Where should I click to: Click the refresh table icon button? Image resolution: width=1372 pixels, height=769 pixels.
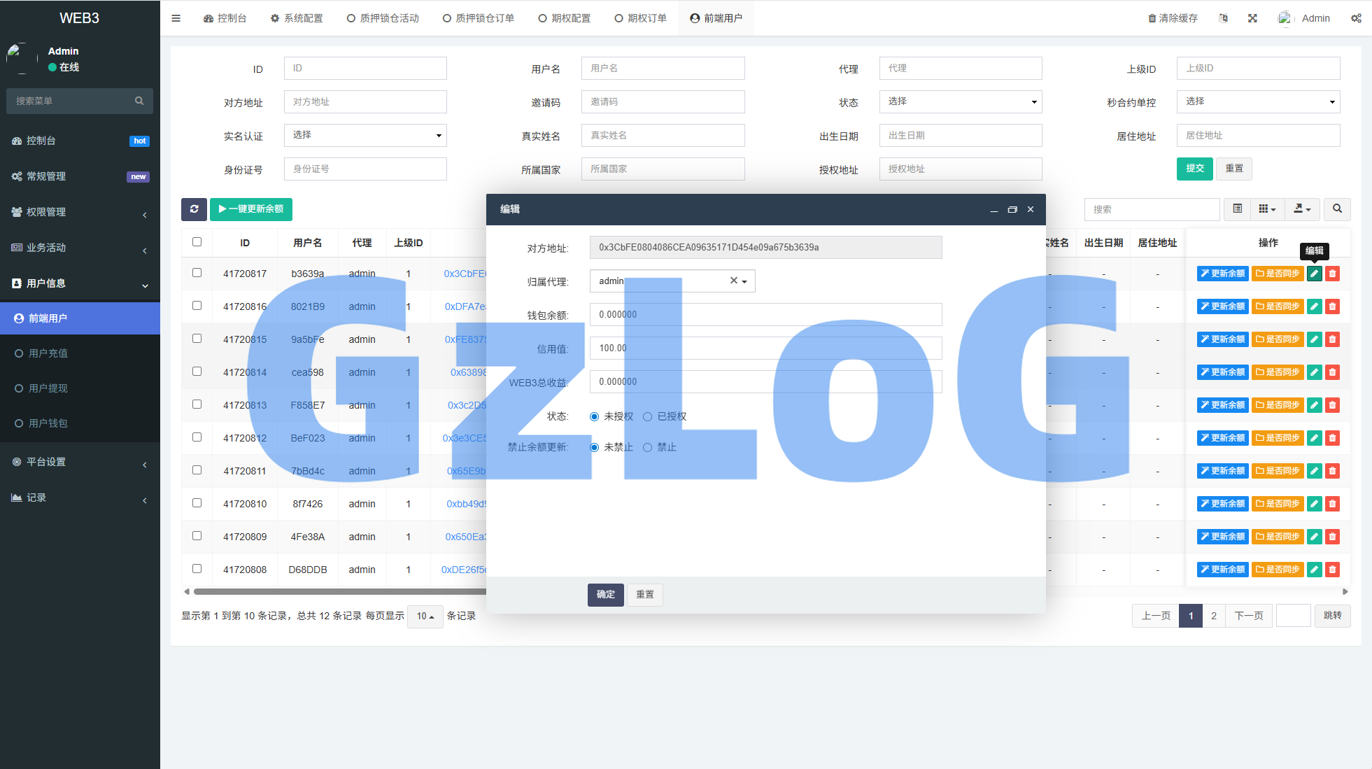(x=194, y=209)
